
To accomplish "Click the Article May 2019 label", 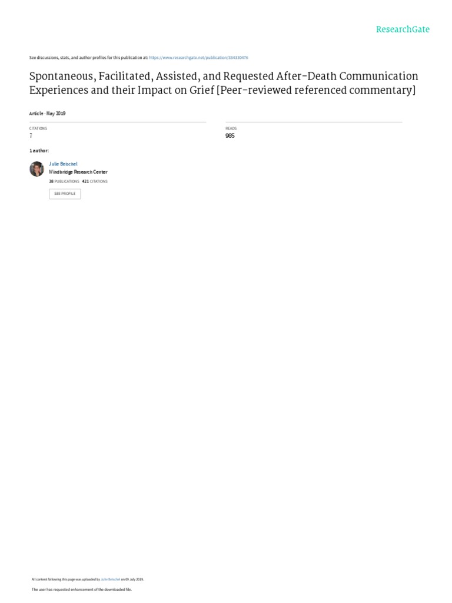I will pos(47,114).
